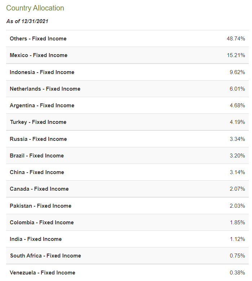This screenshot has width=252, height=281.
Task: Select the Netherlands - Fixed Income entry
Action: (45, 89)
